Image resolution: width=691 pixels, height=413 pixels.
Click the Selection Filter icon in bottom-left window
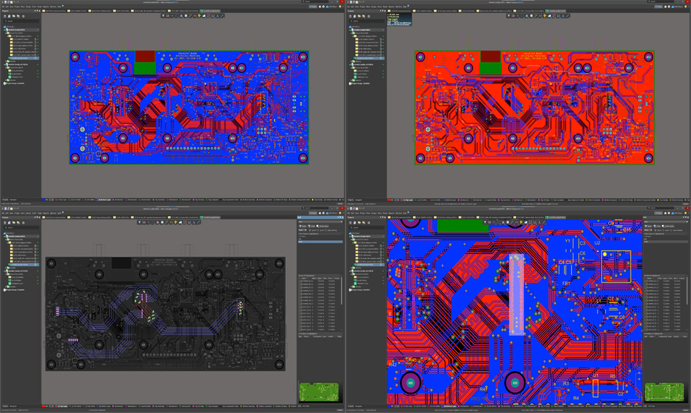tap(139, 222)
